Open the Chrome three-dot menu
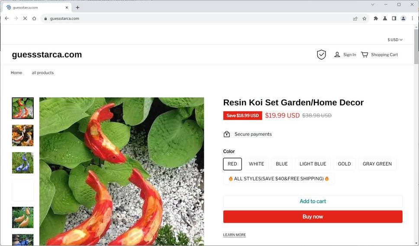The height and width of the screenshot is (246, 419). [413, 19]
